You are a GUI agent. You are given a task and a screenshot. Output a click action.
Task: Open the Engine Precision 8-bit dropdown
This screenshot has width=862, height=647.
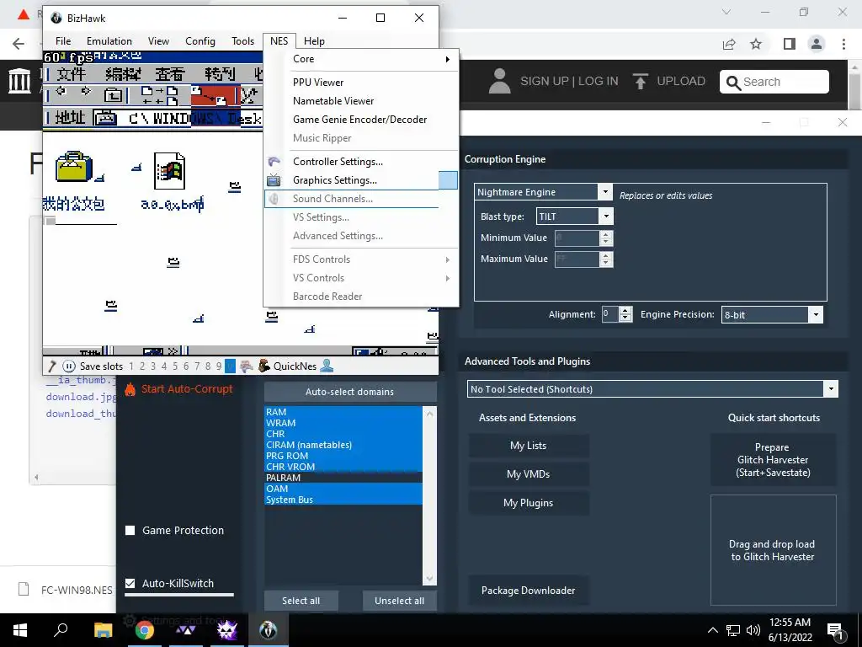point(816,315)
